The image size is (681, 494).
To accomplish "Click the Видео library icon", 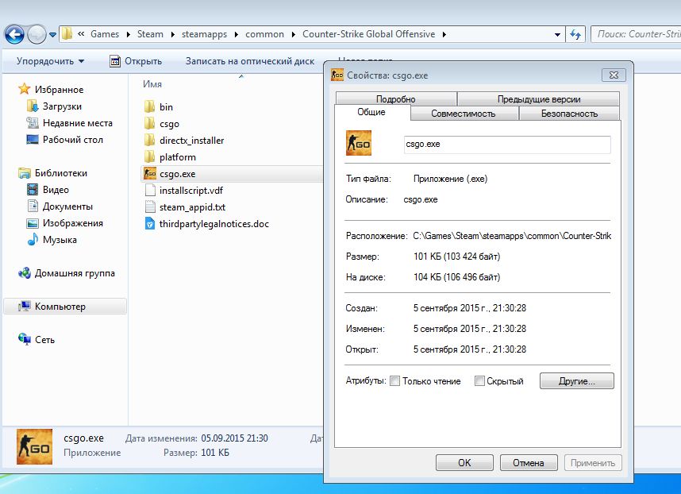I will [32, 190].
